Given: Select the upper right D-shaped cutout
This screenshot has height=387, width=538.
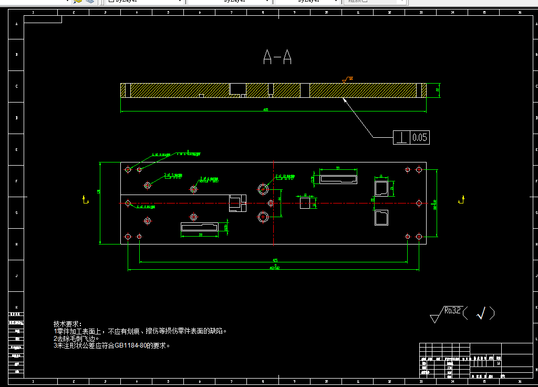Looking at the screenshot, I should (381, 189).
